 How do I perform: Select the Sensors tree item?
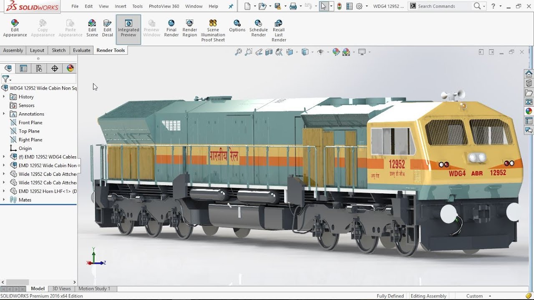point(26,105)
